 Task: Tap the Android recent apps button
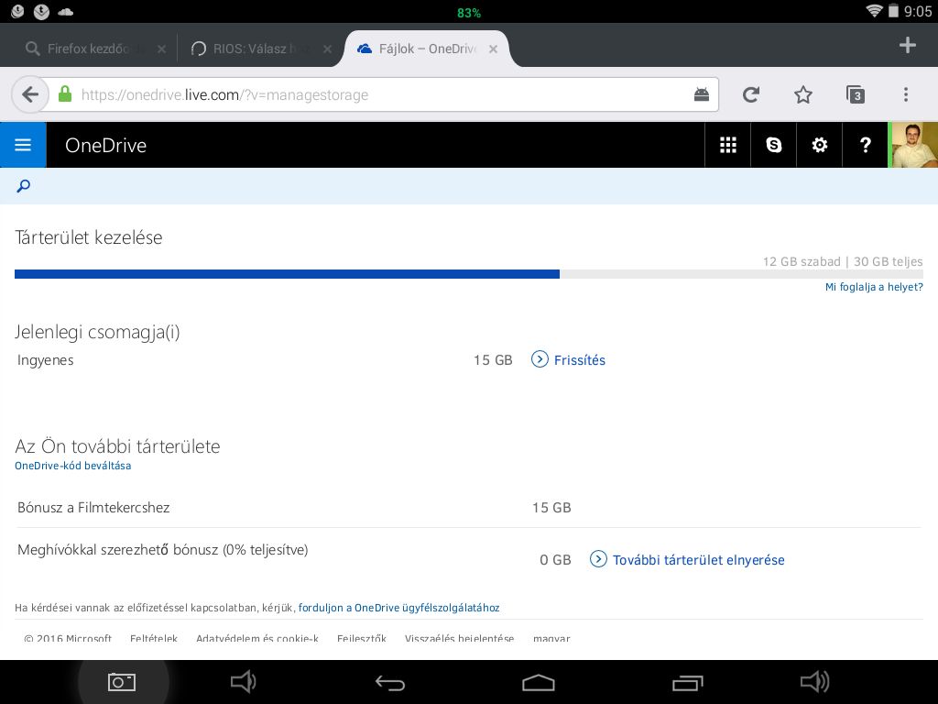[687, 682]
